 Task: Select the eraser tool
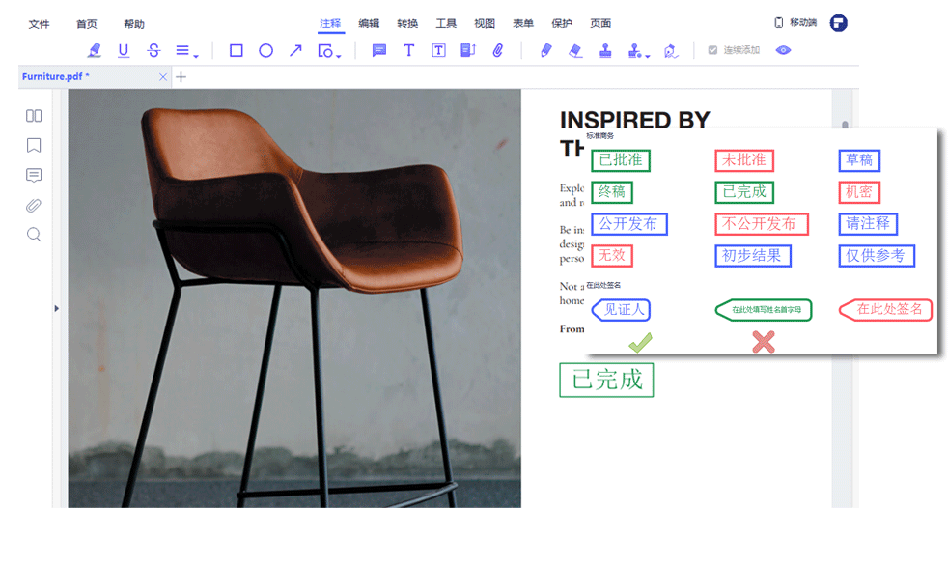[576, 50]
